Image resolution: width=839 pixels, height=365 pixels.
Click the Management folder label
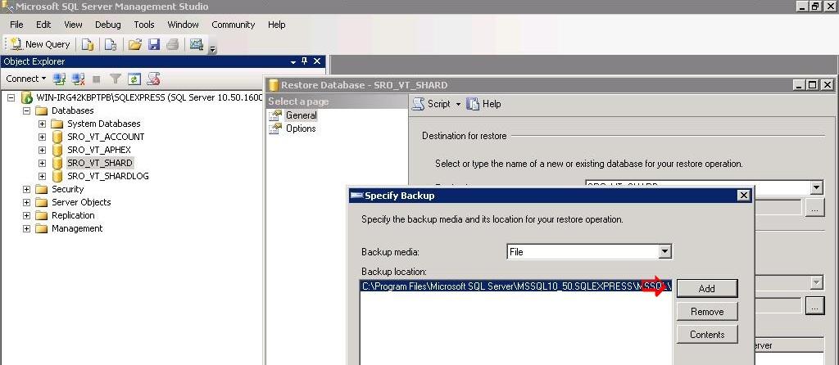pyautogui.click(x=77, y=228)
